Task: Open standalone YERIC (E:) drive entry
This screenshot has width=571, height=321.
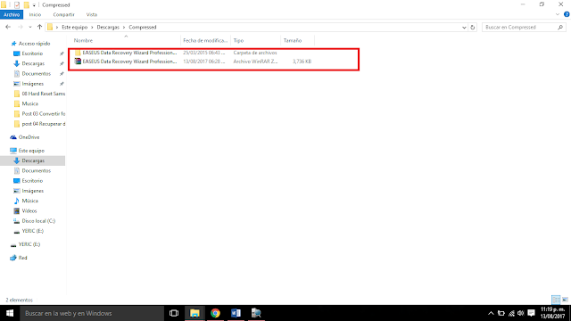Action: coord(29,244)
